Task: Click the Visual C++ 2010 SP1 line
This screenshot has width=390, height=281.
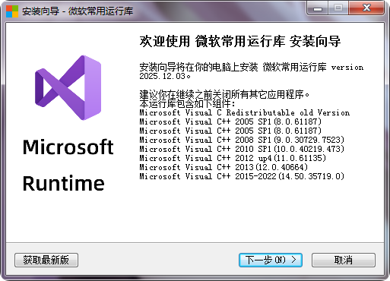Action: (242, 149)
